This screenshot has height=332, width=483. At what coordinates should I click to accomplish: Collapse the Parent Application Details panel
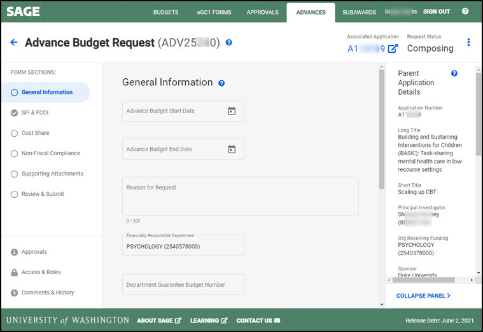click(423, 296)
